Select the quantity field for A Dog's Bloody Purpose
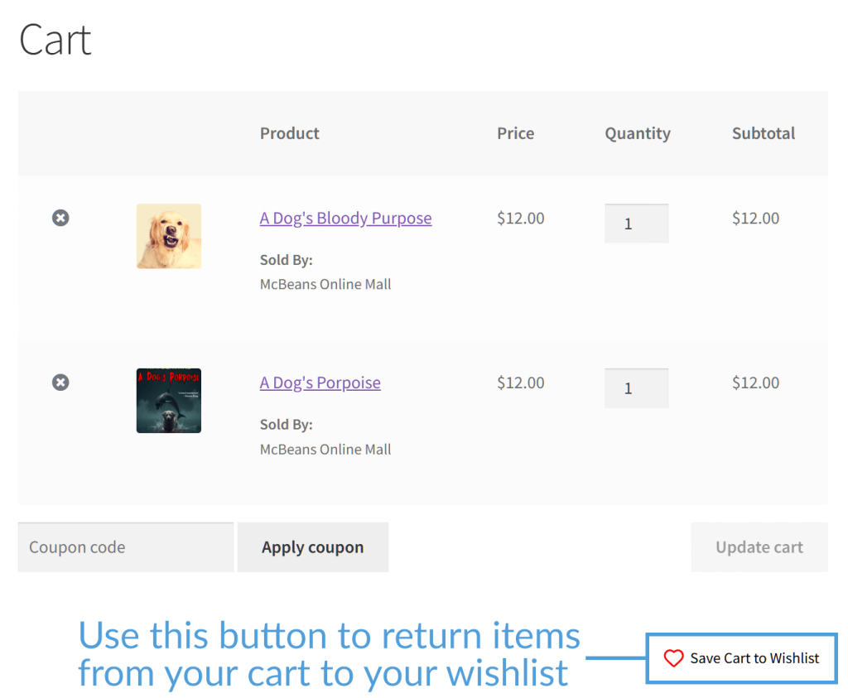The width and height of the screenshot is (848, 698). (636, 223)
